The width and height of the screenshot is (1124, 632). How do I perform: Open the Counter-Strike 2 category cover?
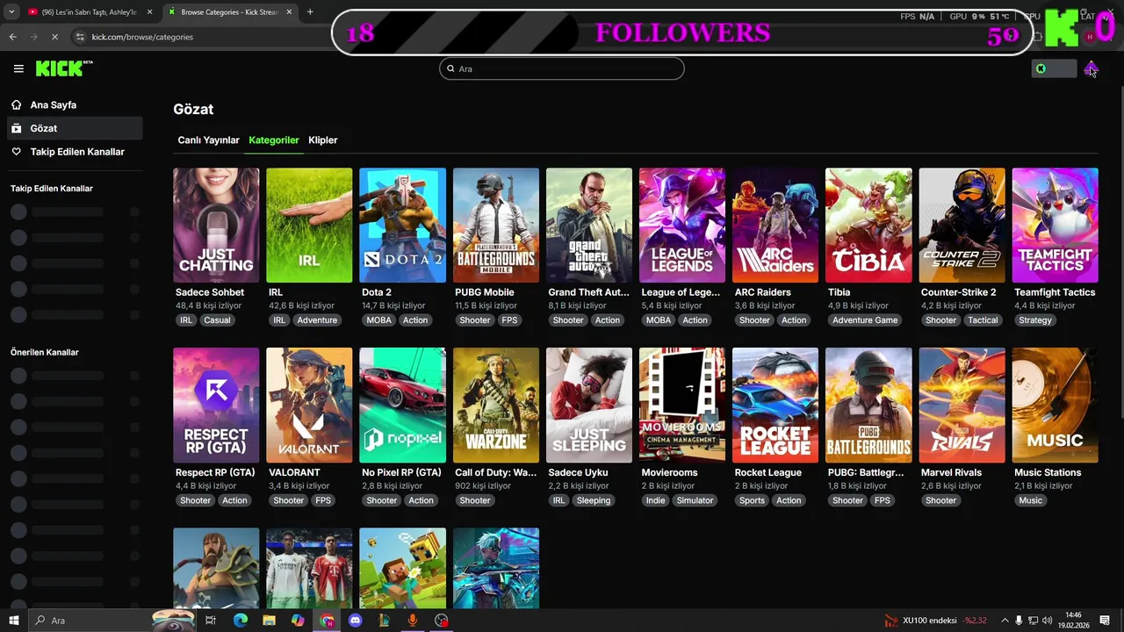962,226
